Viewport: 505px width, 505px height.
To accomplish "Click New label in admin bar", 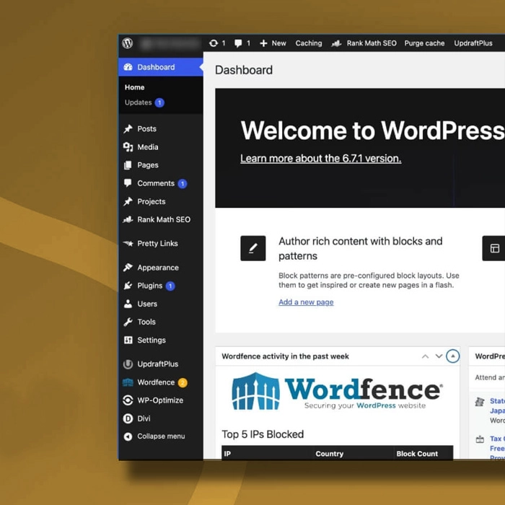I will (279, 43).
